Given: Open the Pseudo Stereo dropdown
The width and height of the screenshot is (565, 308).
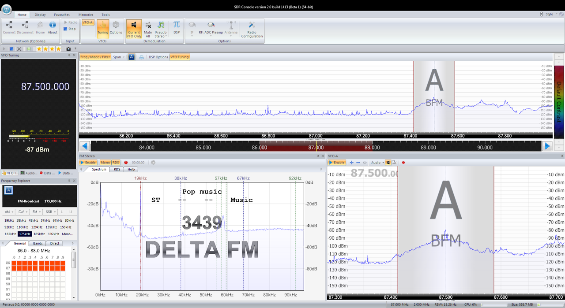Looking at the screenshot, I should [x=161, y=29].
